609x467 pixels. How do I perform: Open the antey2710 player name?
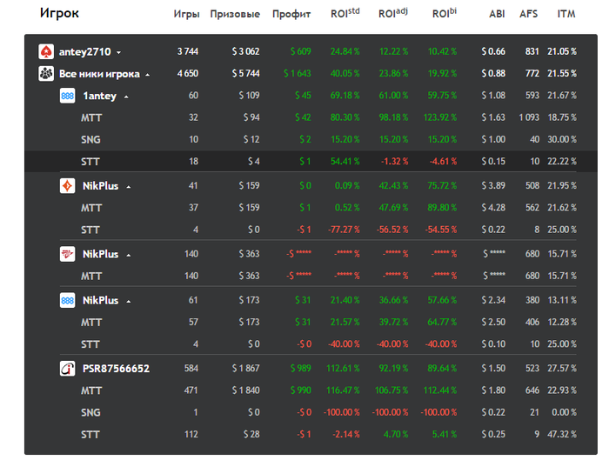point(84,52)
